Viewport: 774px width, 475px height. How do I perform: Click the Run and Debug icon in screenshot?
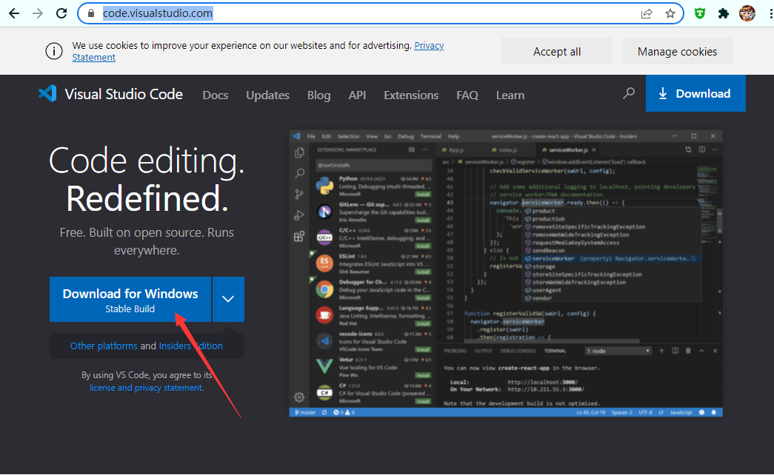[299, 215]
